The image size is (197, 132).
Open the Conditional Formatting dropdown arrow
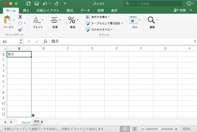[109, 17]
